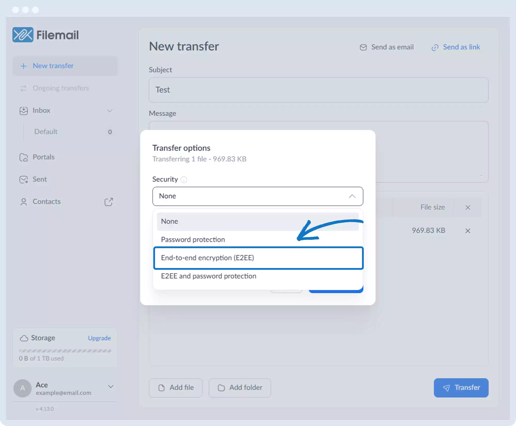
Task: Choose Password protection option
Action: (193, 240)
